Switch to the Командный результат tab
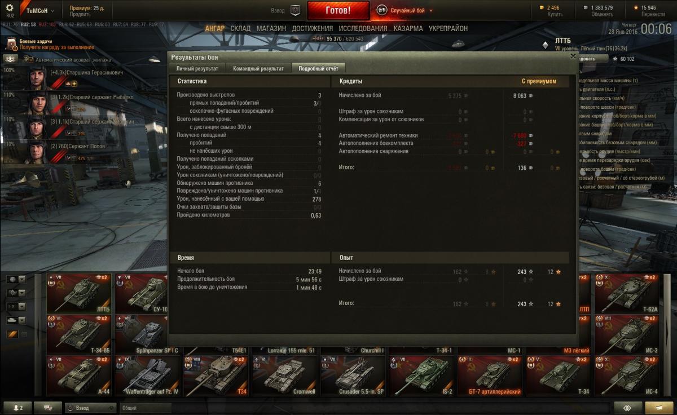677x415 pixels. click(258, 68)
